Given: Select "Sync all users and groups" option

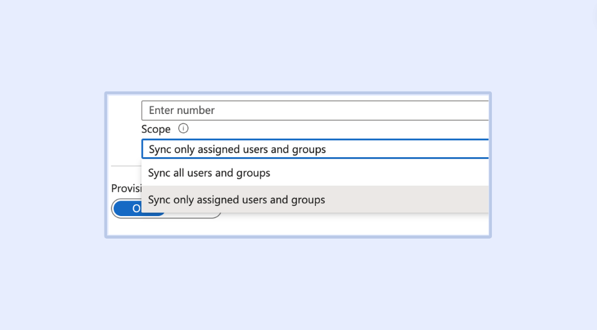Looking at the screenshot, I should pyautogui.click(x=209, y=173).
